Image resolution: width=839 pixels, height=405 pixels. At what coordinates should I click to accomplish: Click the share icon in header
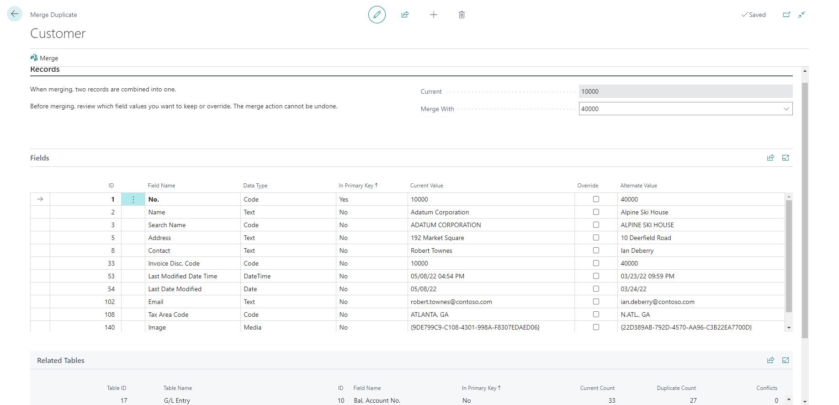(405, 15)
